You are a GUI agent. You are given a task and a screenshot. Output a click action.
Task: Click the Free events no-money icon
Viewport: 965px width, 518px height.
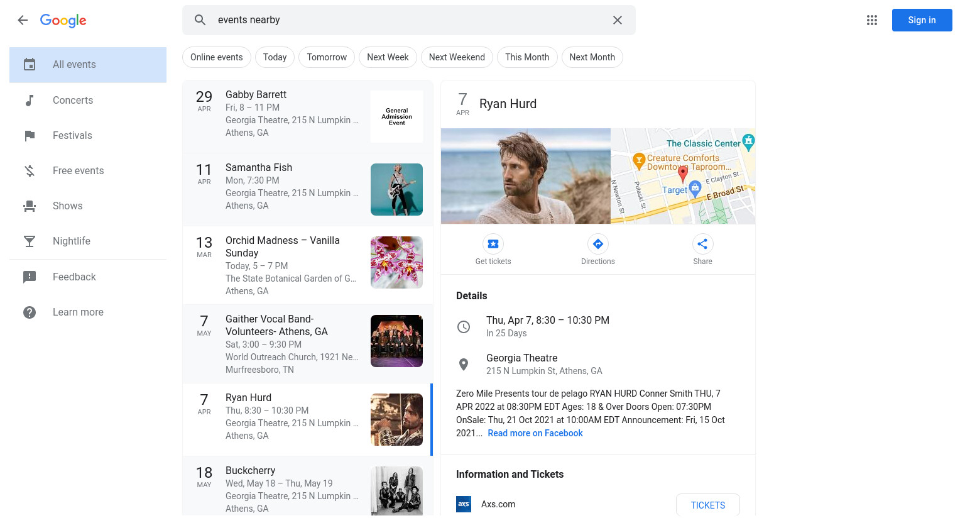(x=30, y=171)
